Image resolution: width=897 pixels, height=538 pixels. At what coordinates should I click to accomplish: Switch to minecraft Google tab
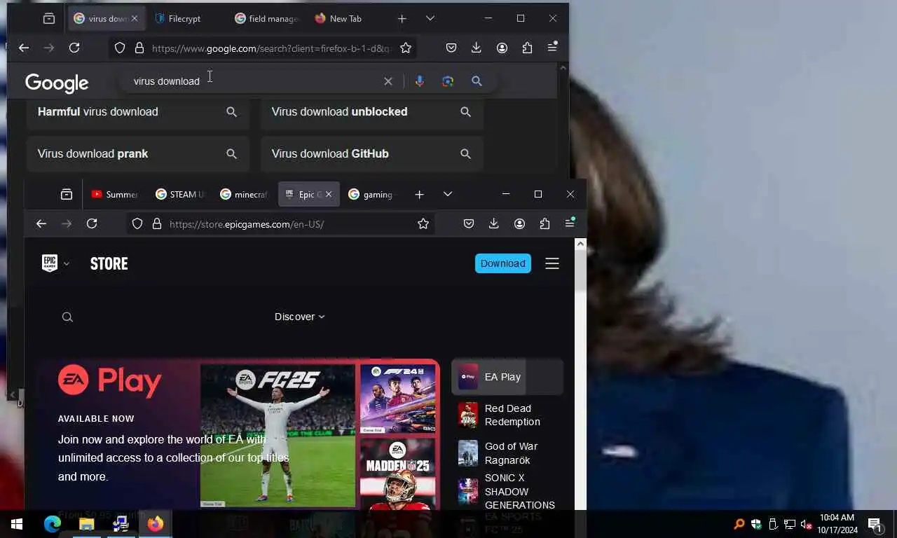pyautogui.click(x=244, y=195)
